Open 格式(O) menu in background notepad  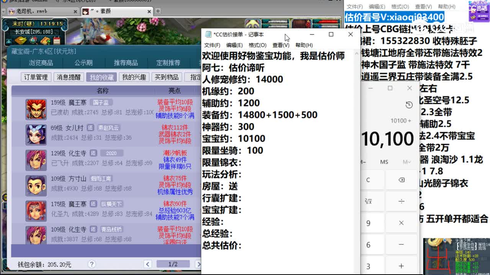[x=400, y=6]
